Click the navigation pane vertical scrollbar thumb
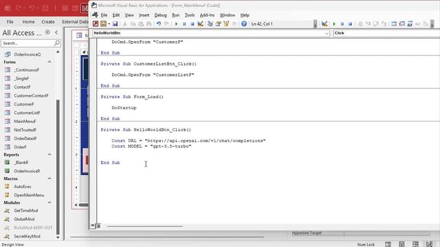Image resolution: width=440 pixels, height=247 pixels. pyautogui.click(x=58, y=167)
